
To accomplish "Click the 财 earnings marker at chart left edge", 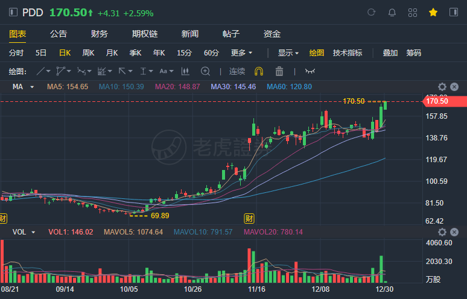I will click(3, 219).
